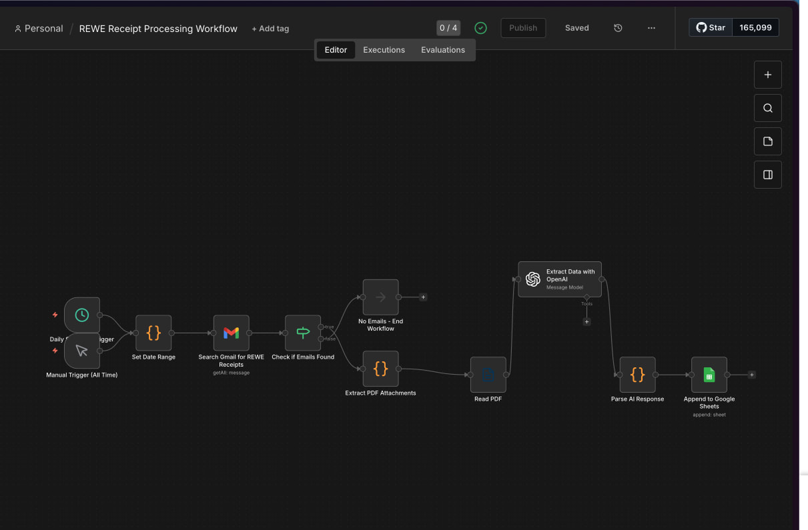
Task: Open workflow version history
Action: pyautogui.click(x=618, y=28)
